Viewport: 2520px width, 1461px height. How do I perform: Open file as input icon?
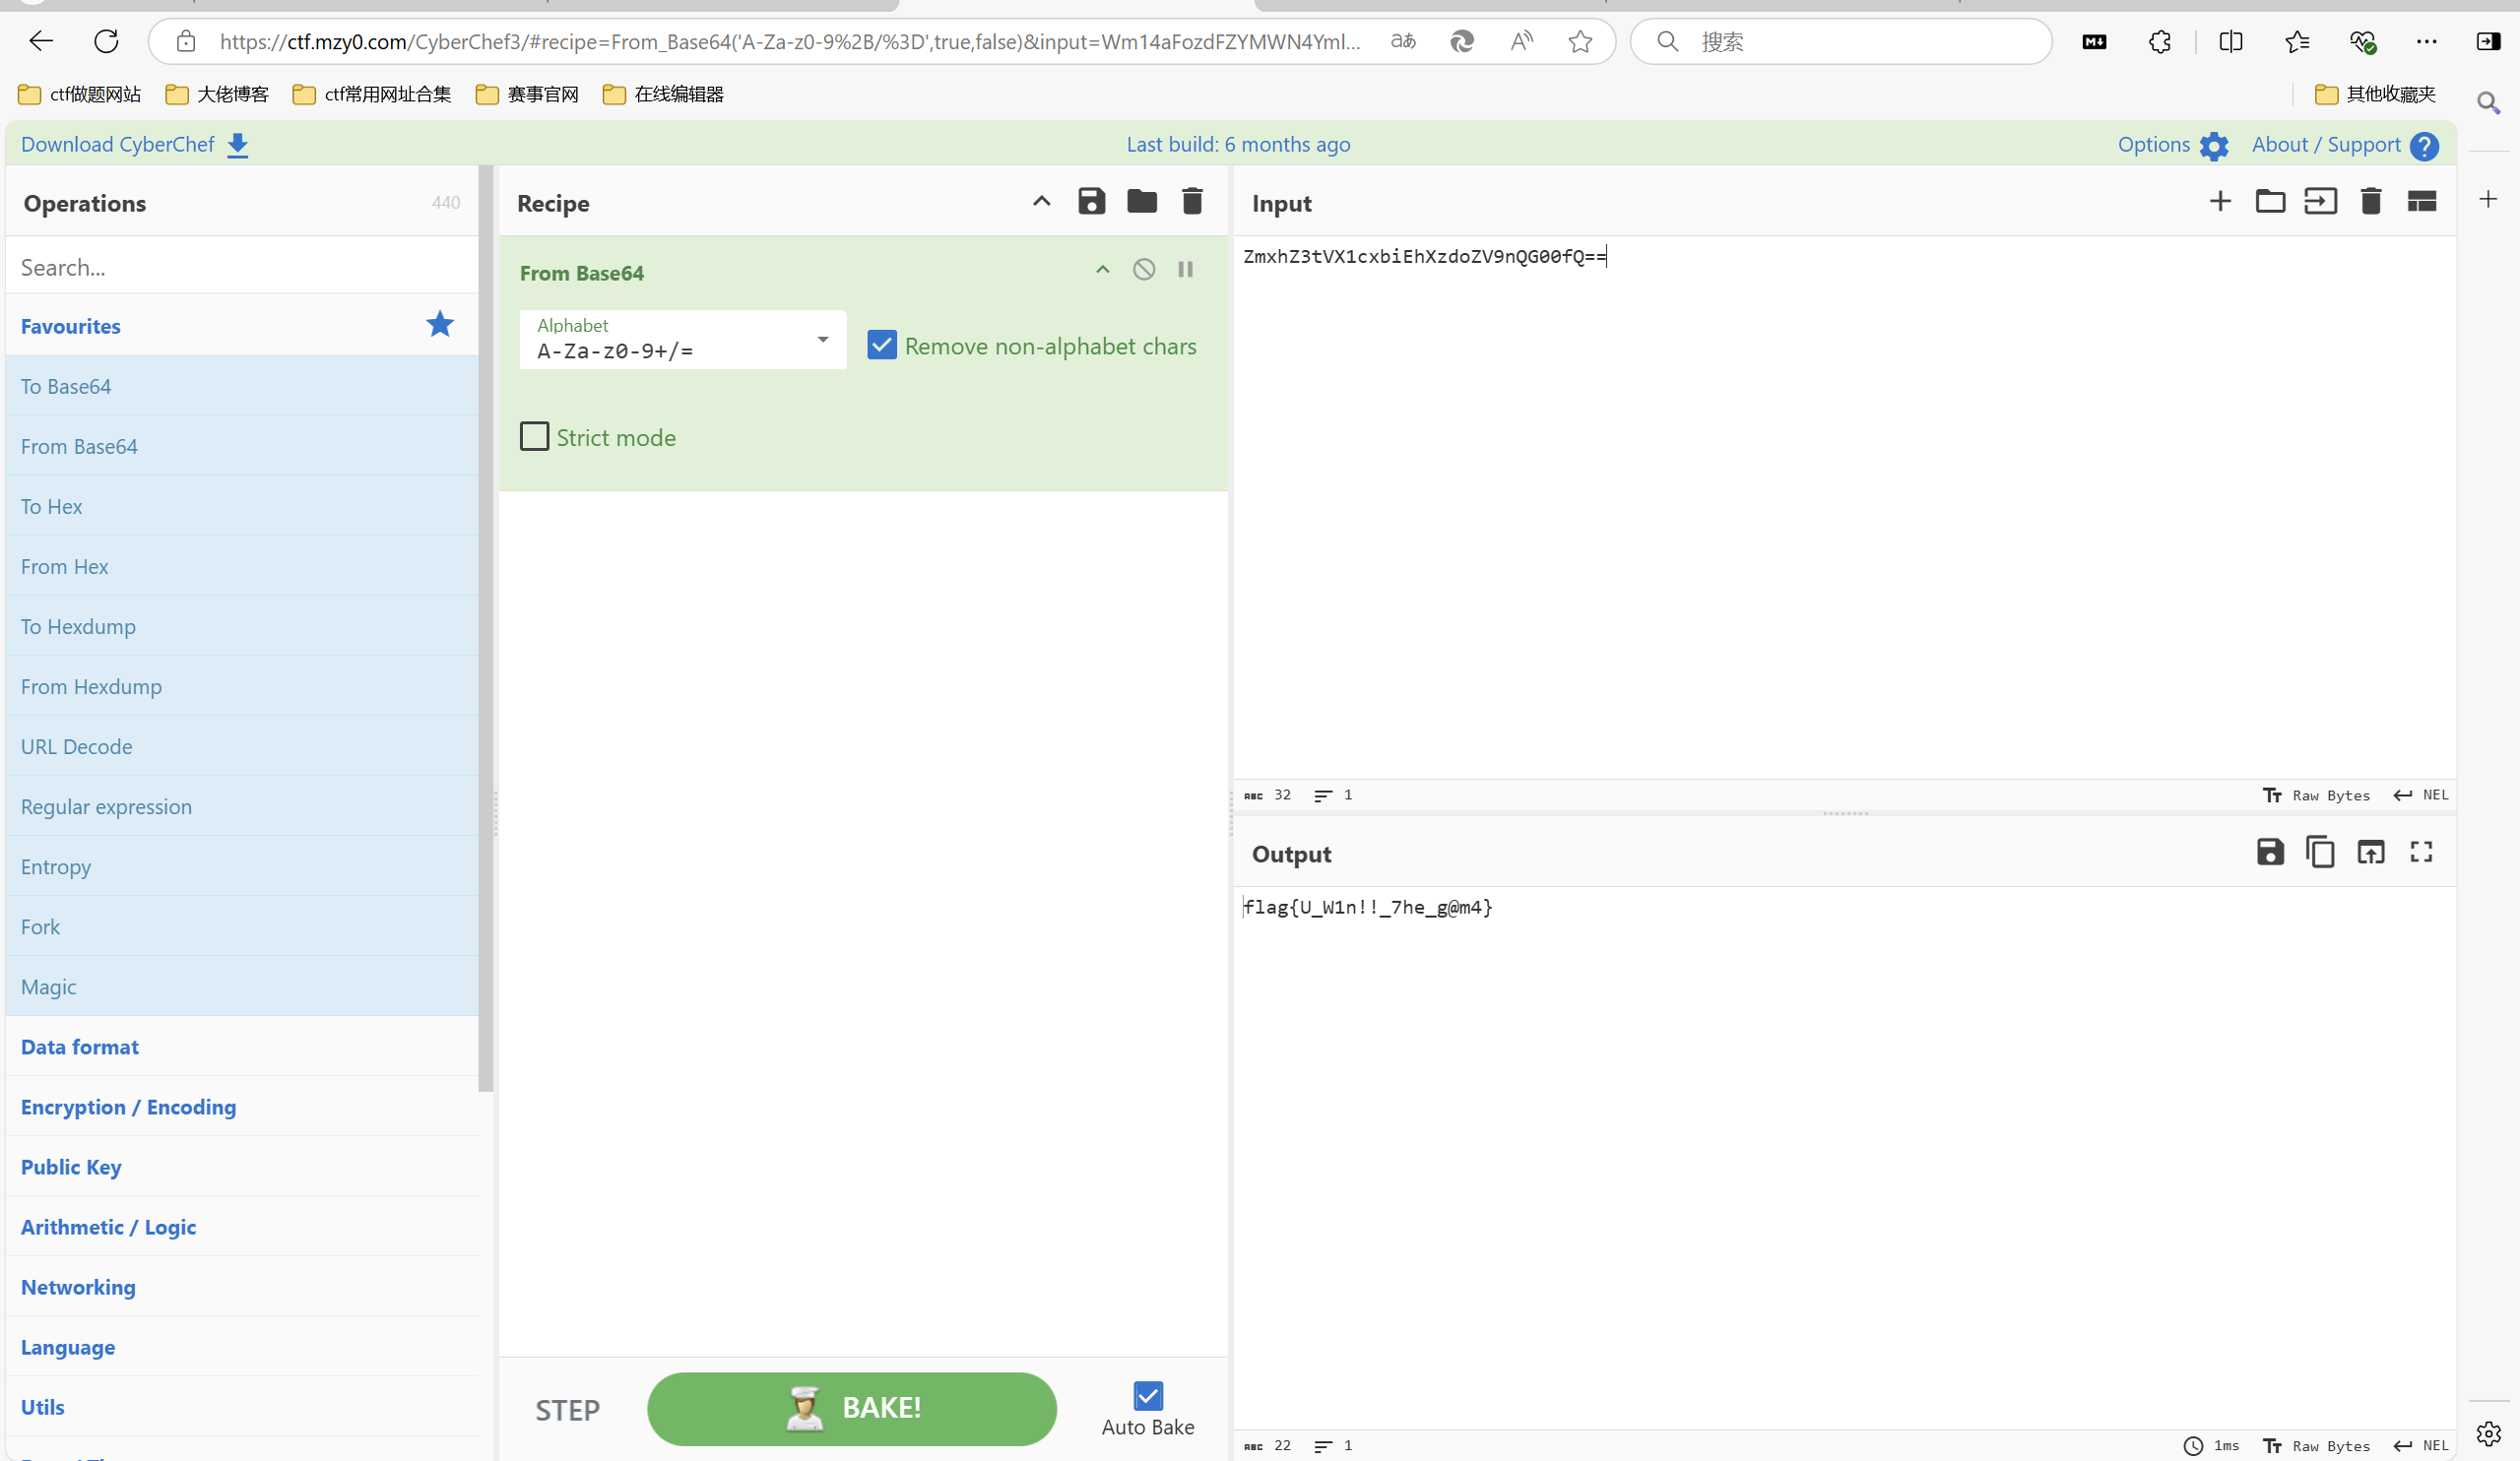tap(2320, 201)
